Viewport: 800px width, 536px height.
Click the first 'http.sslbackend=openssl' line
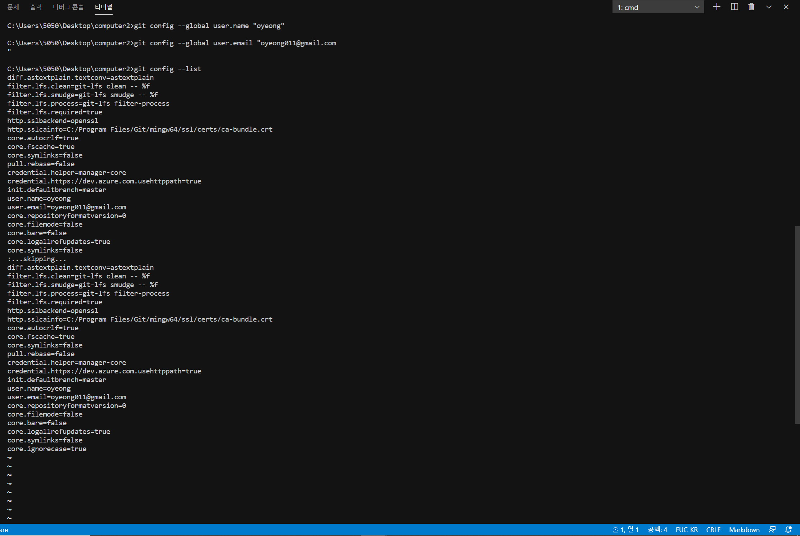click(53, 121)
